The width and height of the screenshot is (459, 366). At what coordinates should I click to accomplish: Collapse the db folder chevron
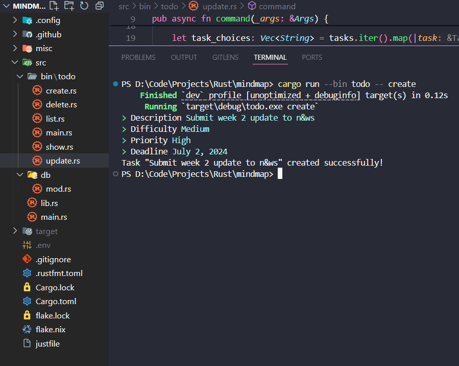(20, 175)
